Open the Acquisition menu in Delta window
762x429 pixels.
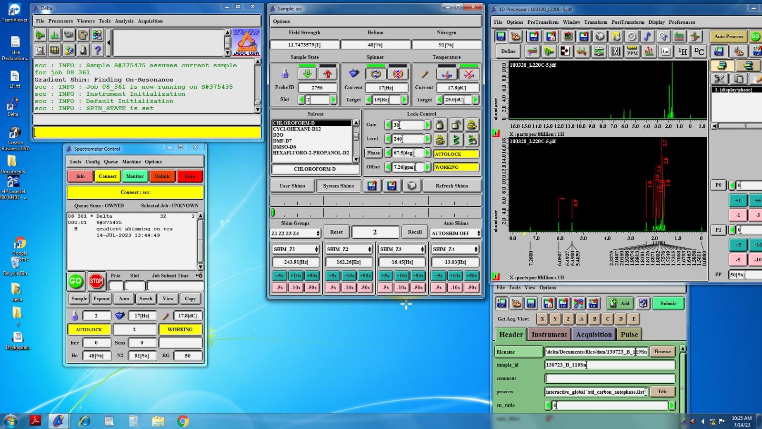(150, 21)
